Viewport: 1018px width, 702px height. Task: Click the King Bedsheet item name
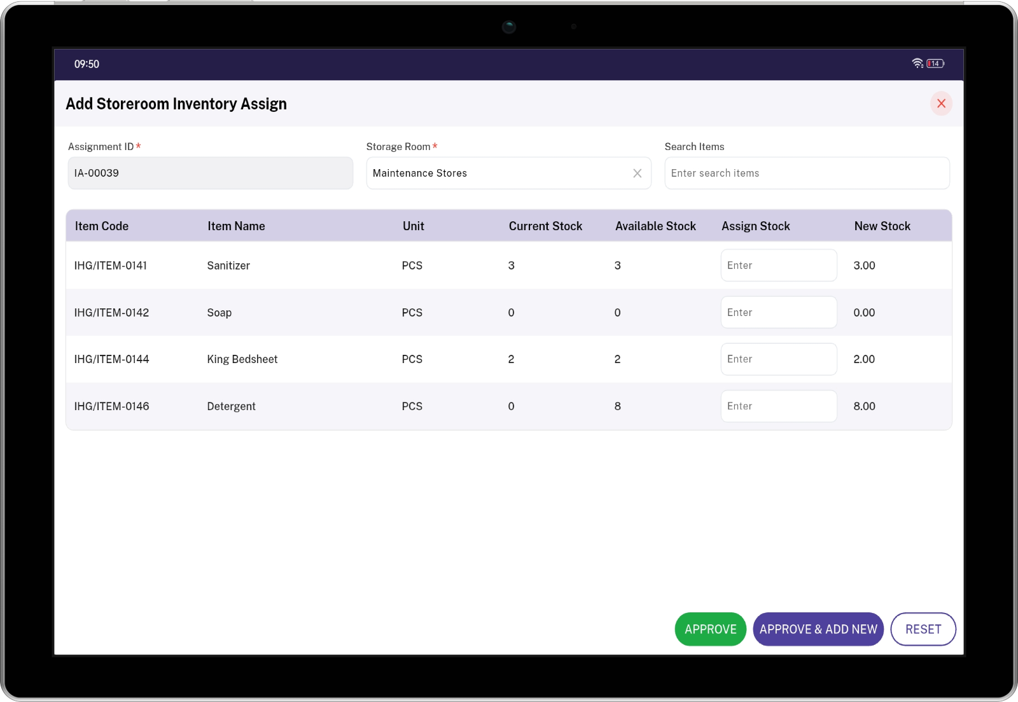coord(242,359)
